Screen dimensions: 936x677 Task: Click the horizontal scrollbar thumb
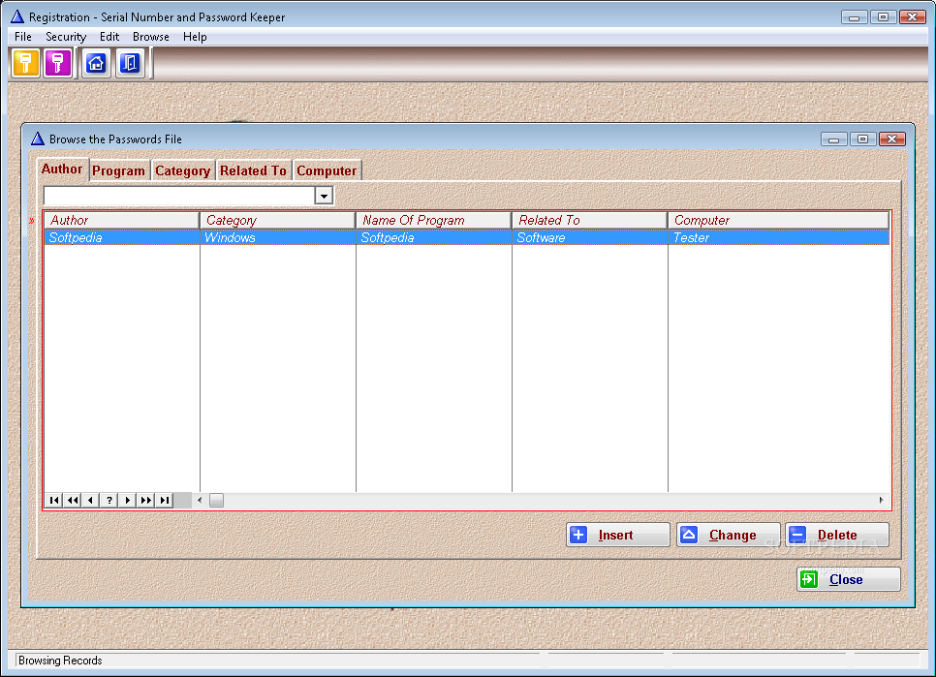pyautogui.click(x=217, y=501)
